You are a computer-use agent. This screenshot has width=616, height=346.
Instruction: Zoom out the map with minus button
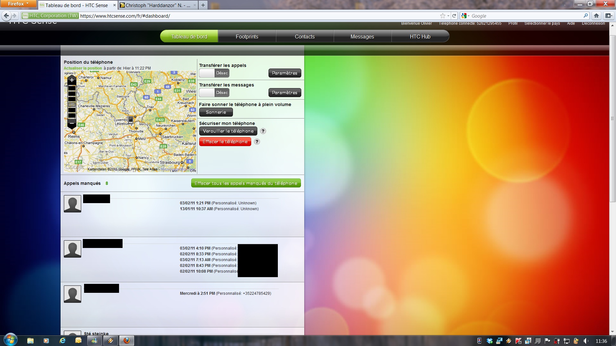[72, 123]
